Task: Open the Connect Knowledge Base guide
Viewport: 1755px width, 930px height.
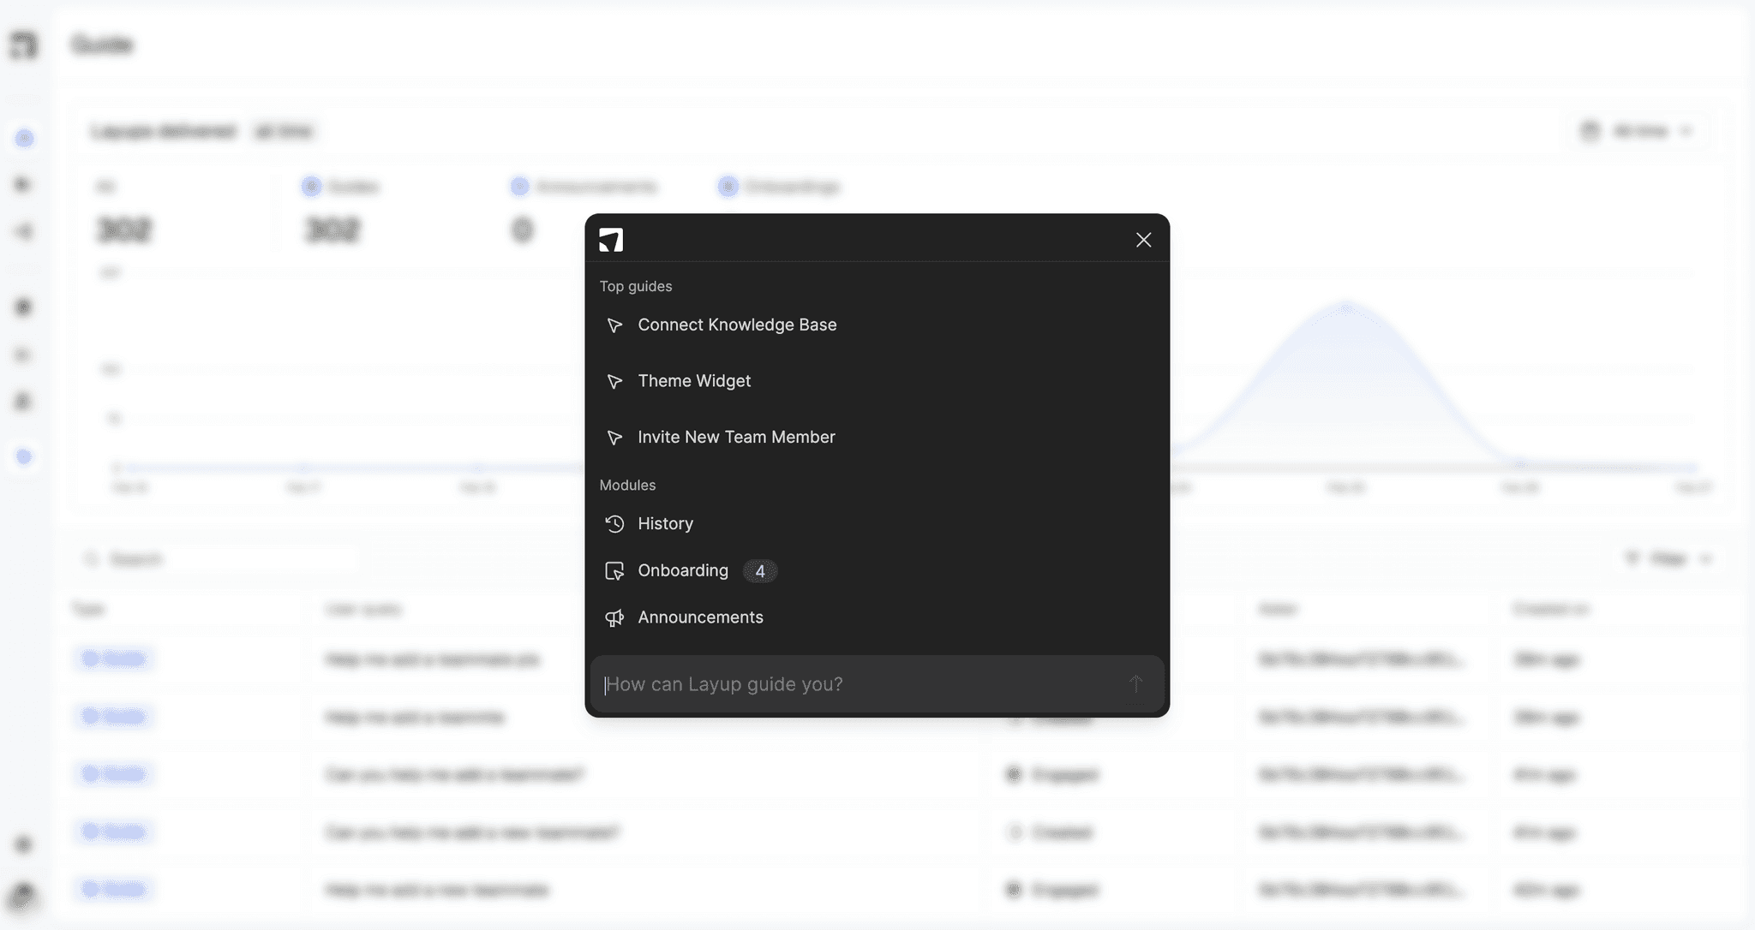Action: coord(737,325)
